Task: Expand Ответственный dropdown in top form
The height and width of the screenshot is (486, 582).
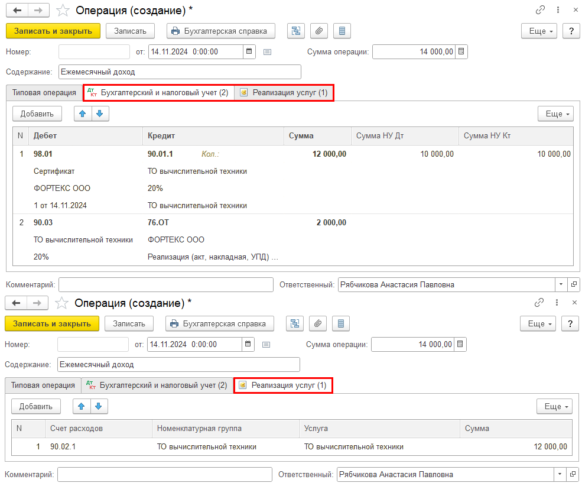Action: coord(561,285)
